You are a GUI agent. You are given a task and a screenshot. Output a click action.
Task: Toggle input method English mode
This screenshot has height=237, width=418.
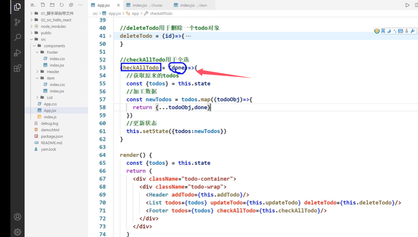coord(383,31)
